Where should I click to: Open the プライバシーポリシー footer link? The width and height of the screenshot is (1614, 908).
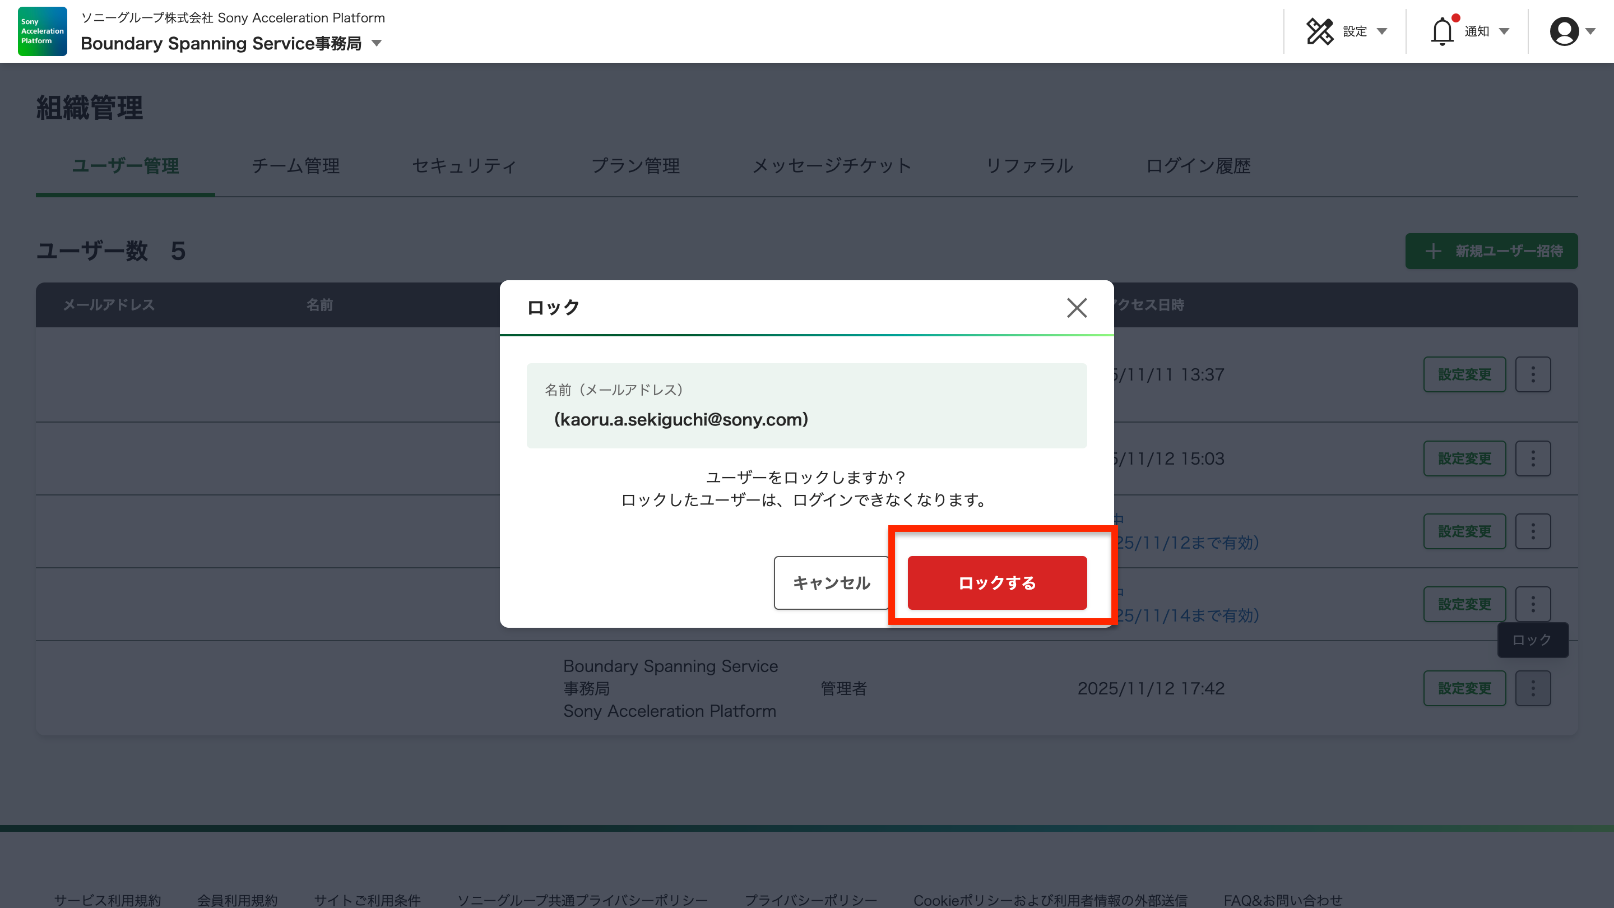pyautogui.click(x=810, y=900)
